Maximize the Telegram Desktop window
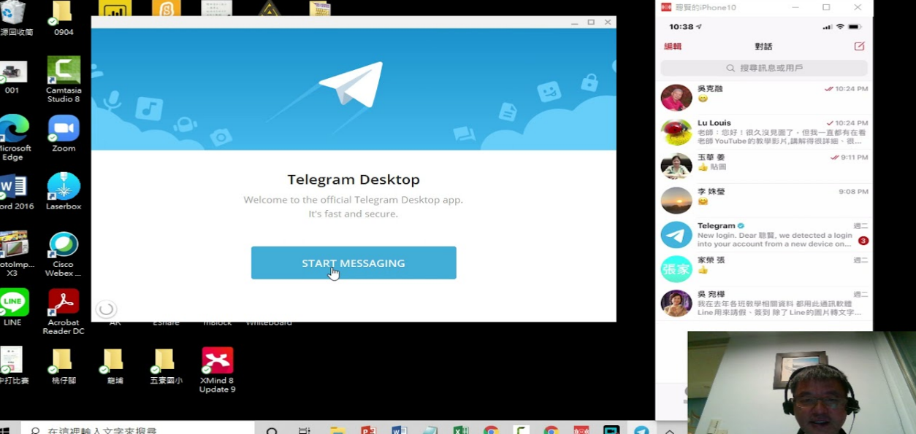The height and width of the screenshot is (434, 916). tap(591, 22)
